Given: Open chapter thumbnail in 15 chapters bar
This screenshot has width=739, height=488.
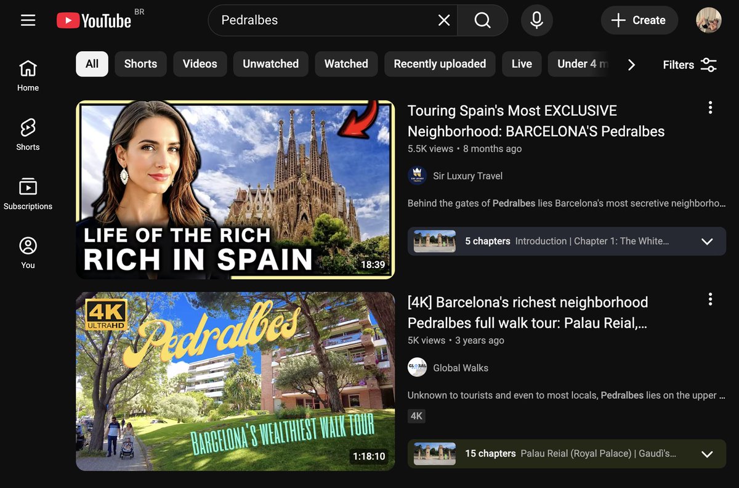Looking at the screenshot, I should [x=435, y=453].
